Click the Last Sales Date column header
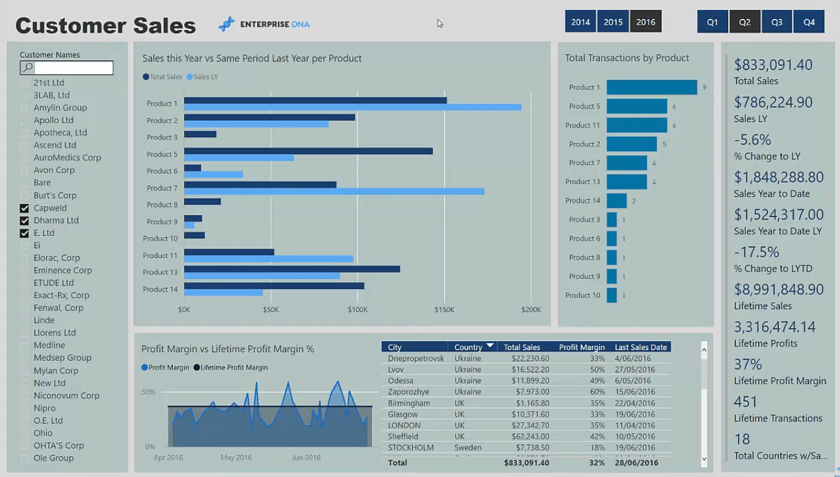The width and height of the screenshot is (840, 477). pos(641,347)
